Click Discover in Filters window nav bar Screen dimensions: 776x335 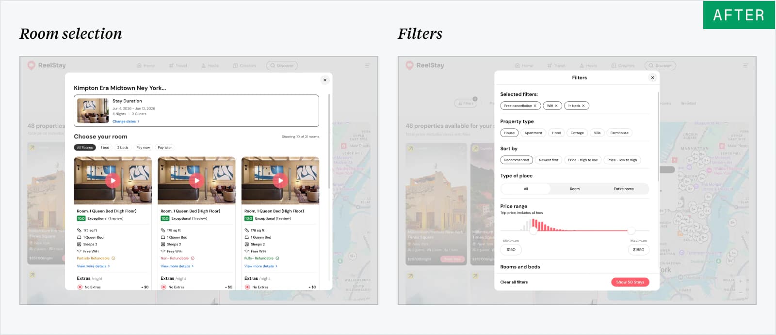coord(660,65)
